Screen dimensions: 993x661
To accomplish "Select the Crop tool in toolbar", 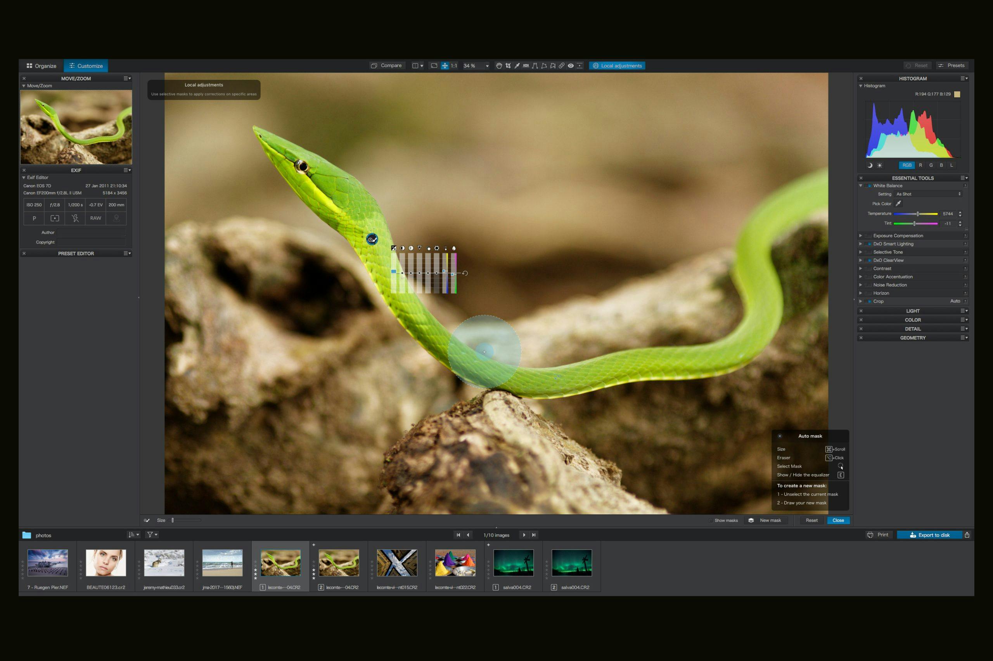I will click(508, 66).
